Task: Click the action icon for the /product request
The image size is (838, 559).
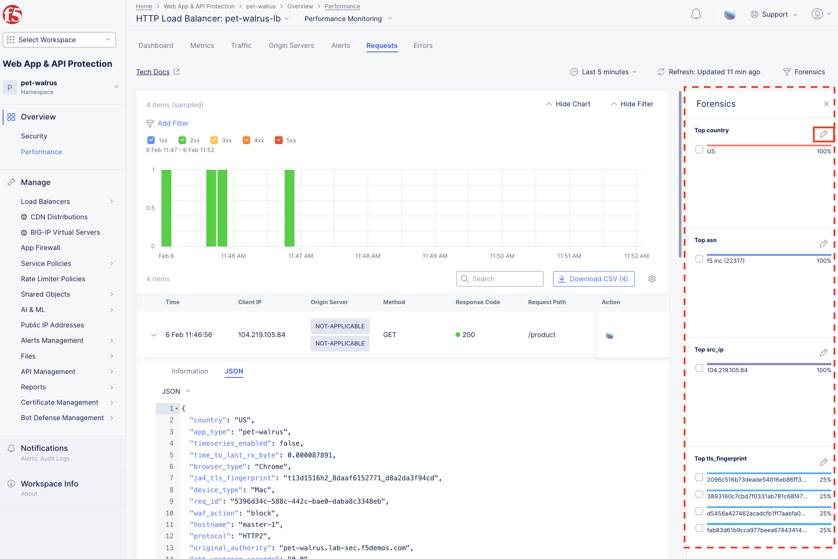Action: point(609,335)
